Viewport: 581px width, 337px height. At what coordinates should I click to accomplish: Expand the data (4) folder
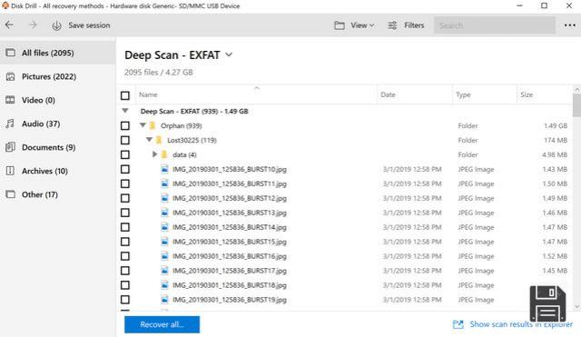tap(155, 154)
